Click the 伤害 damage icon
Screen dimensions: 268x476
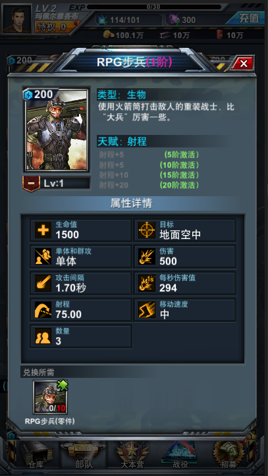coord(147,257)
